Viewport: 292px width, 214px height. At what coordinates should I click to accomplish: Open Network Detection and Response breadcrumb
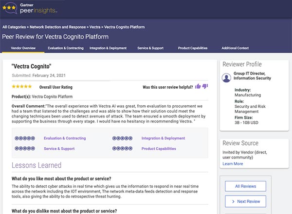pyautogui.click(x=58, y=27)
